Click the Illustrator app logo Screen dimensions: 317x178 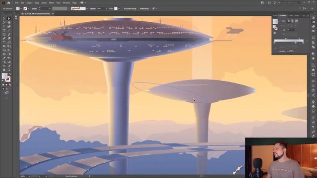pyautogui.click(x=3, y=3)
